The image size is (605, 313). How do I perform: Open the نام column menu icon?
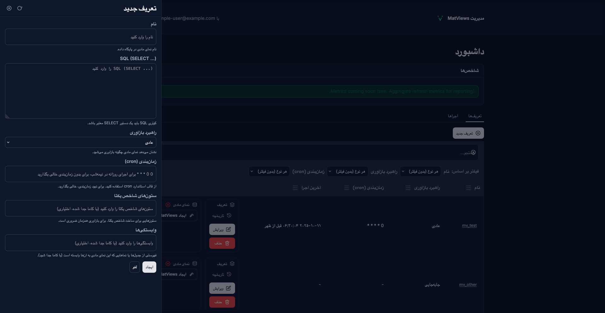[468, 188]
